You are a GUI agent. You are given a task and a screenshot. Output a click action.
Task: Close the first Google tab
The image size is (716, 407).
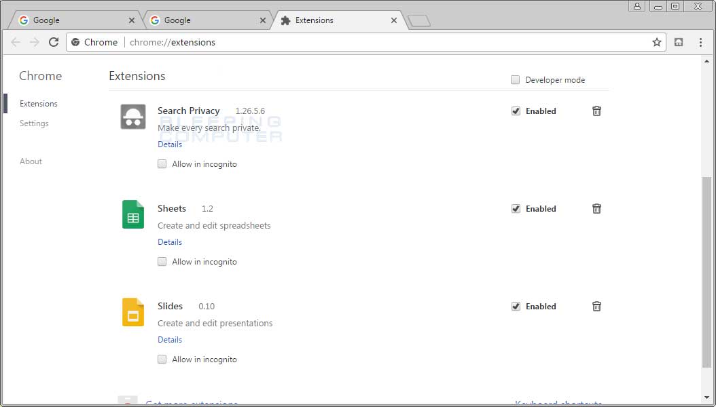[x=132, y=20]
